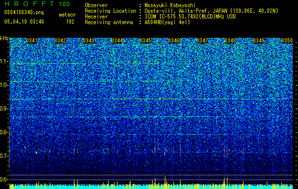This screenshot has width=298, height=189.
Task: Select the Ogata-vill. Akita-Pref. JAPAN location text
Action: [211, 11]
